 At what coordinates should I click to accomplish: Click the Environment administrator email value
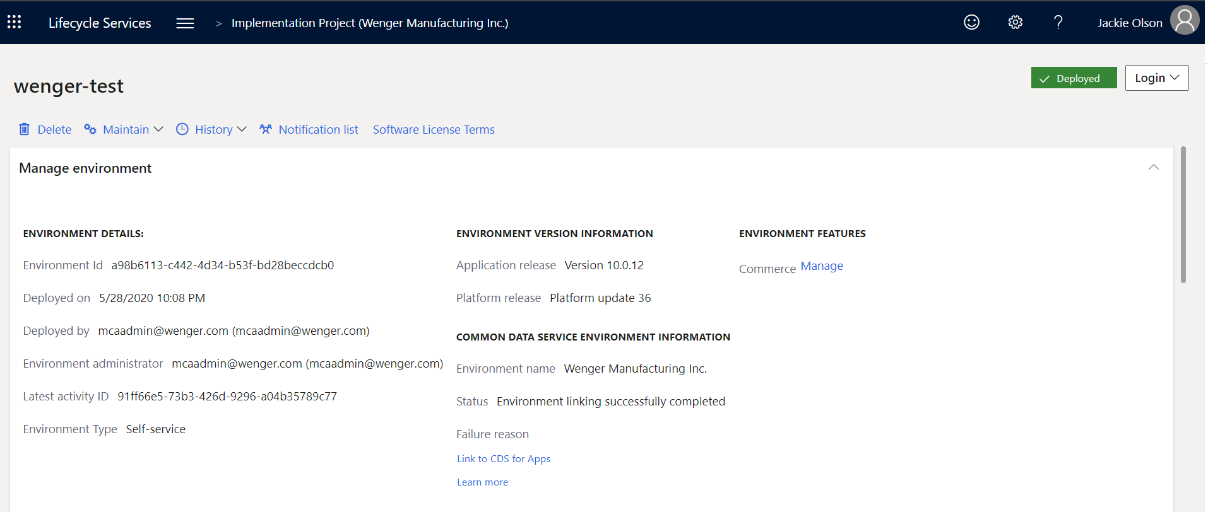pos(307,364)
